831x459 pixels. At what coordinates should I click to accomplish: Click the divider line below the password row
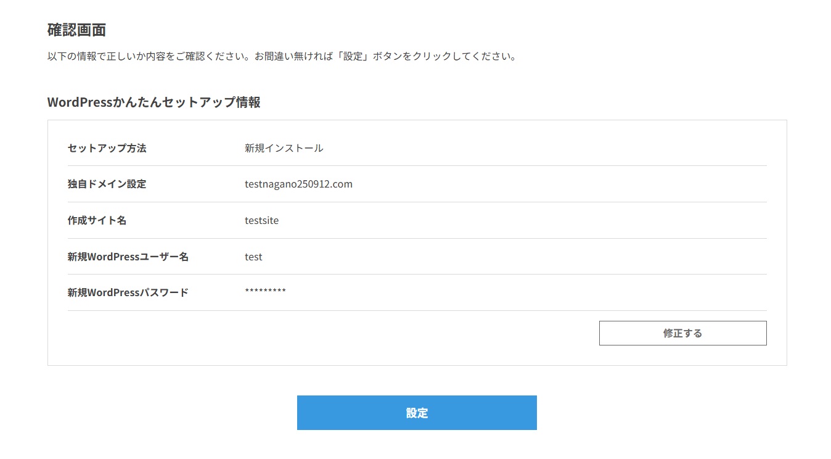pos(417,310)
